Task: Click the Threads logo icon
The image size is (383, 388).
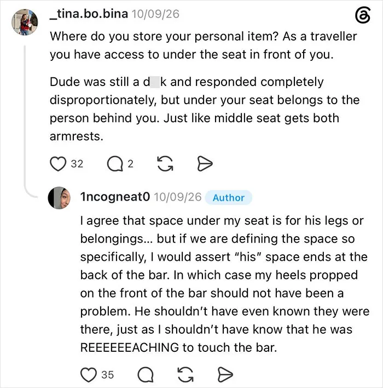Action: [363, 15]
